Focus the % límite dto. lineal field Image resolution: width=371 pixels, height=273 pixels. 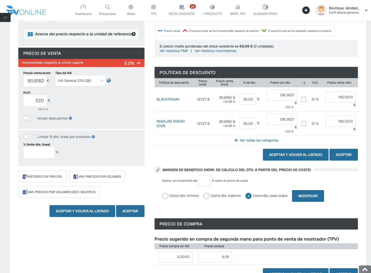pyautogui.click(x=39, y=152)
